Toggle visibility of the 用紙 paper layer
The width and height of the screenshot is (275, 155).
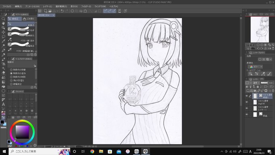pyautogui.click(x=247, y=115)
